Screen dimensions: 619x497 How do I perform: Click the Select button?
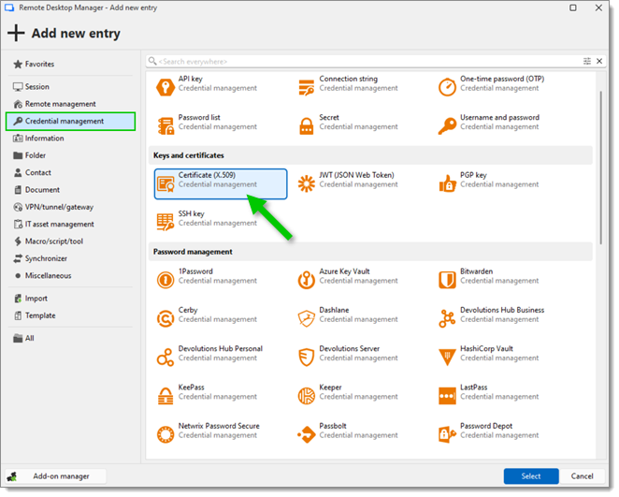tap(531, 476)
